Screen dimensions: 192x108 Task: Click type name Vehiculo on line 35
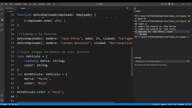pos(33,56)
